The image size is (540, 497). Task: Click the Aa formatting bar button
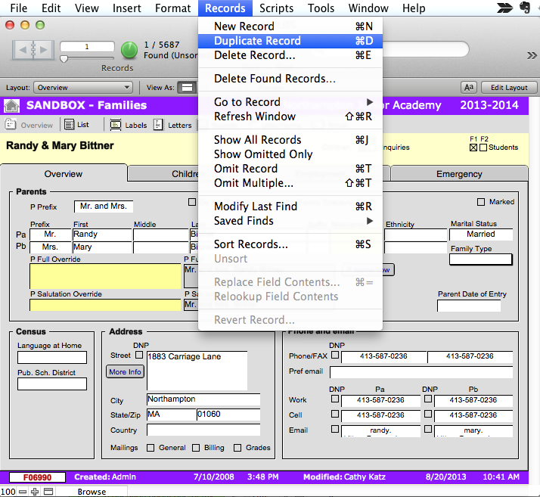coord(469,88)
